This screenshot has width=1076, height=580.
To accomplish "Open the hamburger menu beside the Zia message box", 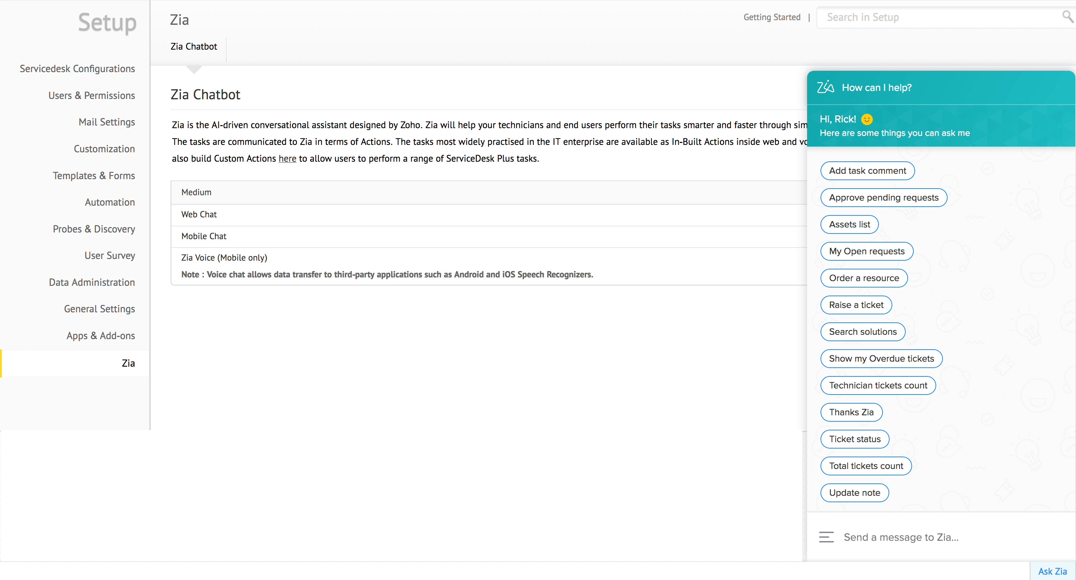I will (826, 537).
